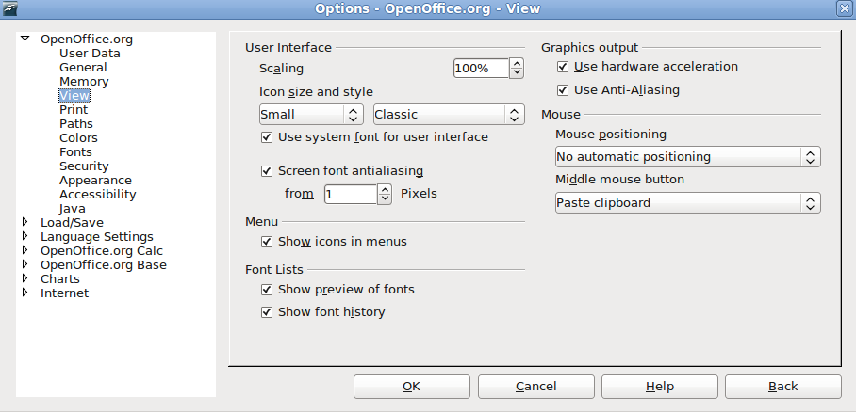The height and width of the screenshot is (412, 856).
Task: Select the OpenOffice.org Calc category label
Action: click(102, 251)
